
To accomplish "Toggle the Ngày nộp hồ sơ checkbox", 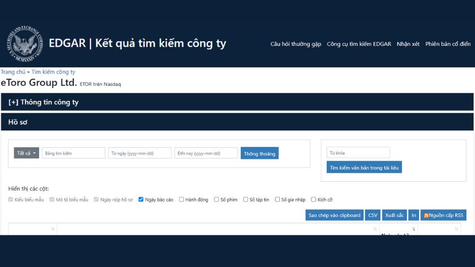I will [96, 199].
